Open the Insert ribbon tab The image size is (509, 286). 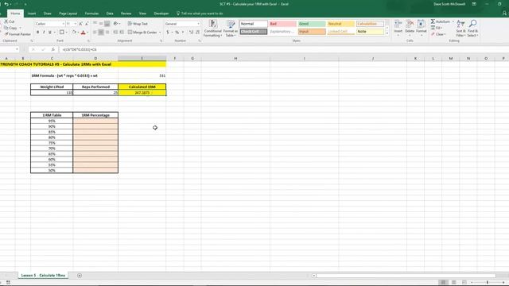click(32, 14)
